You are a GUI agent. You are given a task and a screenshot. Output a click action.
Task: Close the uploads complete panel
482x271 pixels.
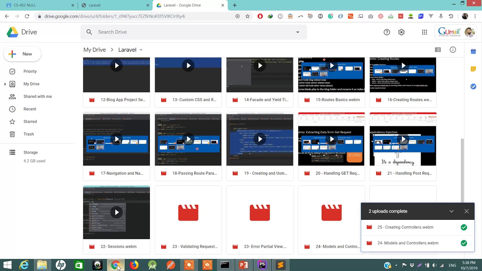(x=467, y=211)
